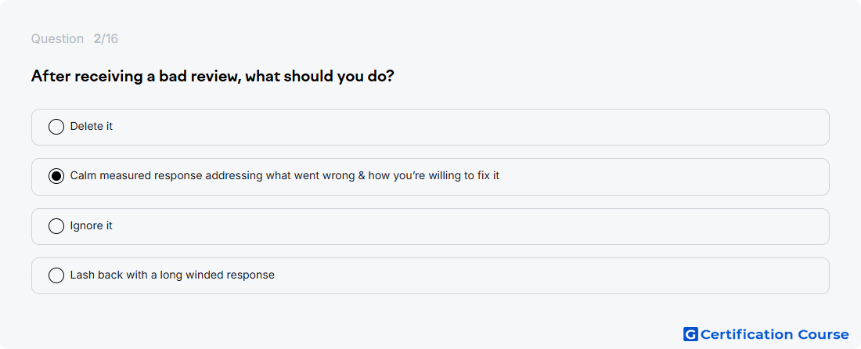Click the 2/16 question counter
This screenshot has width=861, height=349.
point(106,39)
